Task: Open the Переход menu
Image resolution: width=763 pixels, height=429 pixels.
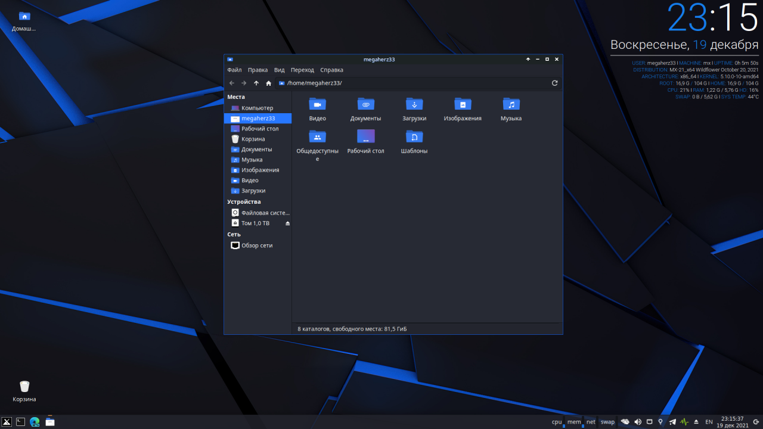Action: click(x=302, y=70)
